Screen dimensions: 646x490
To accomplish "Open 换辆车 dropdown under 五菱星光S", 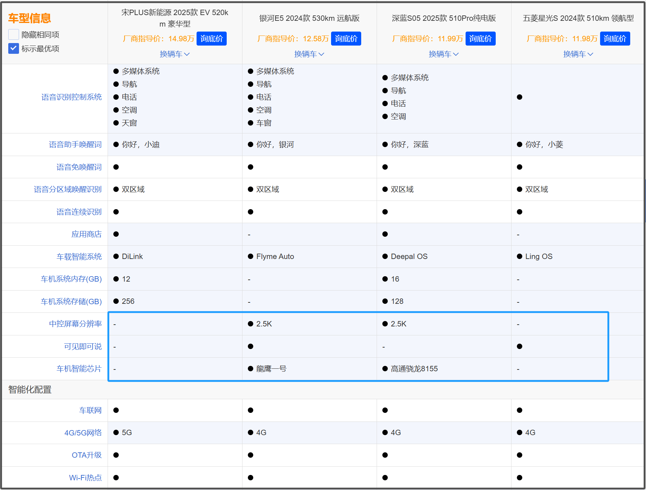I will pos(578,54).
